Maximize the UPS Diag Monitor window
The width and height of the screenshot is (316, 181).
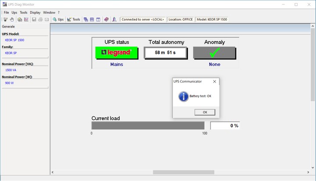coord(296,4)
